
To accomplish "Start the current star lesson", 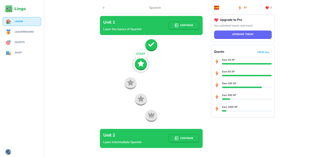I will tap(141, 64).
